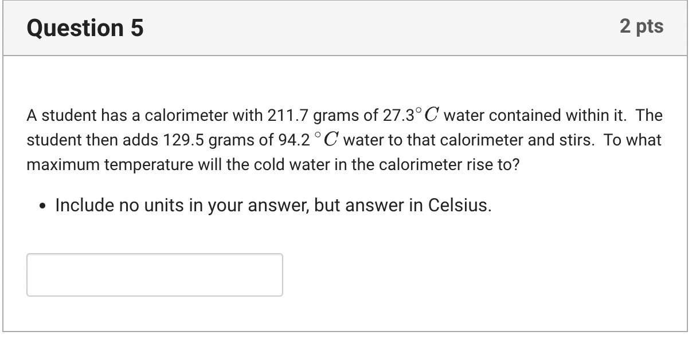Viewport: 696px width, 339px height.
Task: Select the Question 5 header text
Action: 85,27
